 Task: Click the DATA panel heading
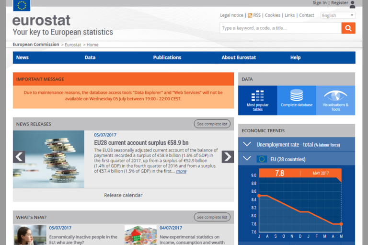247,79
